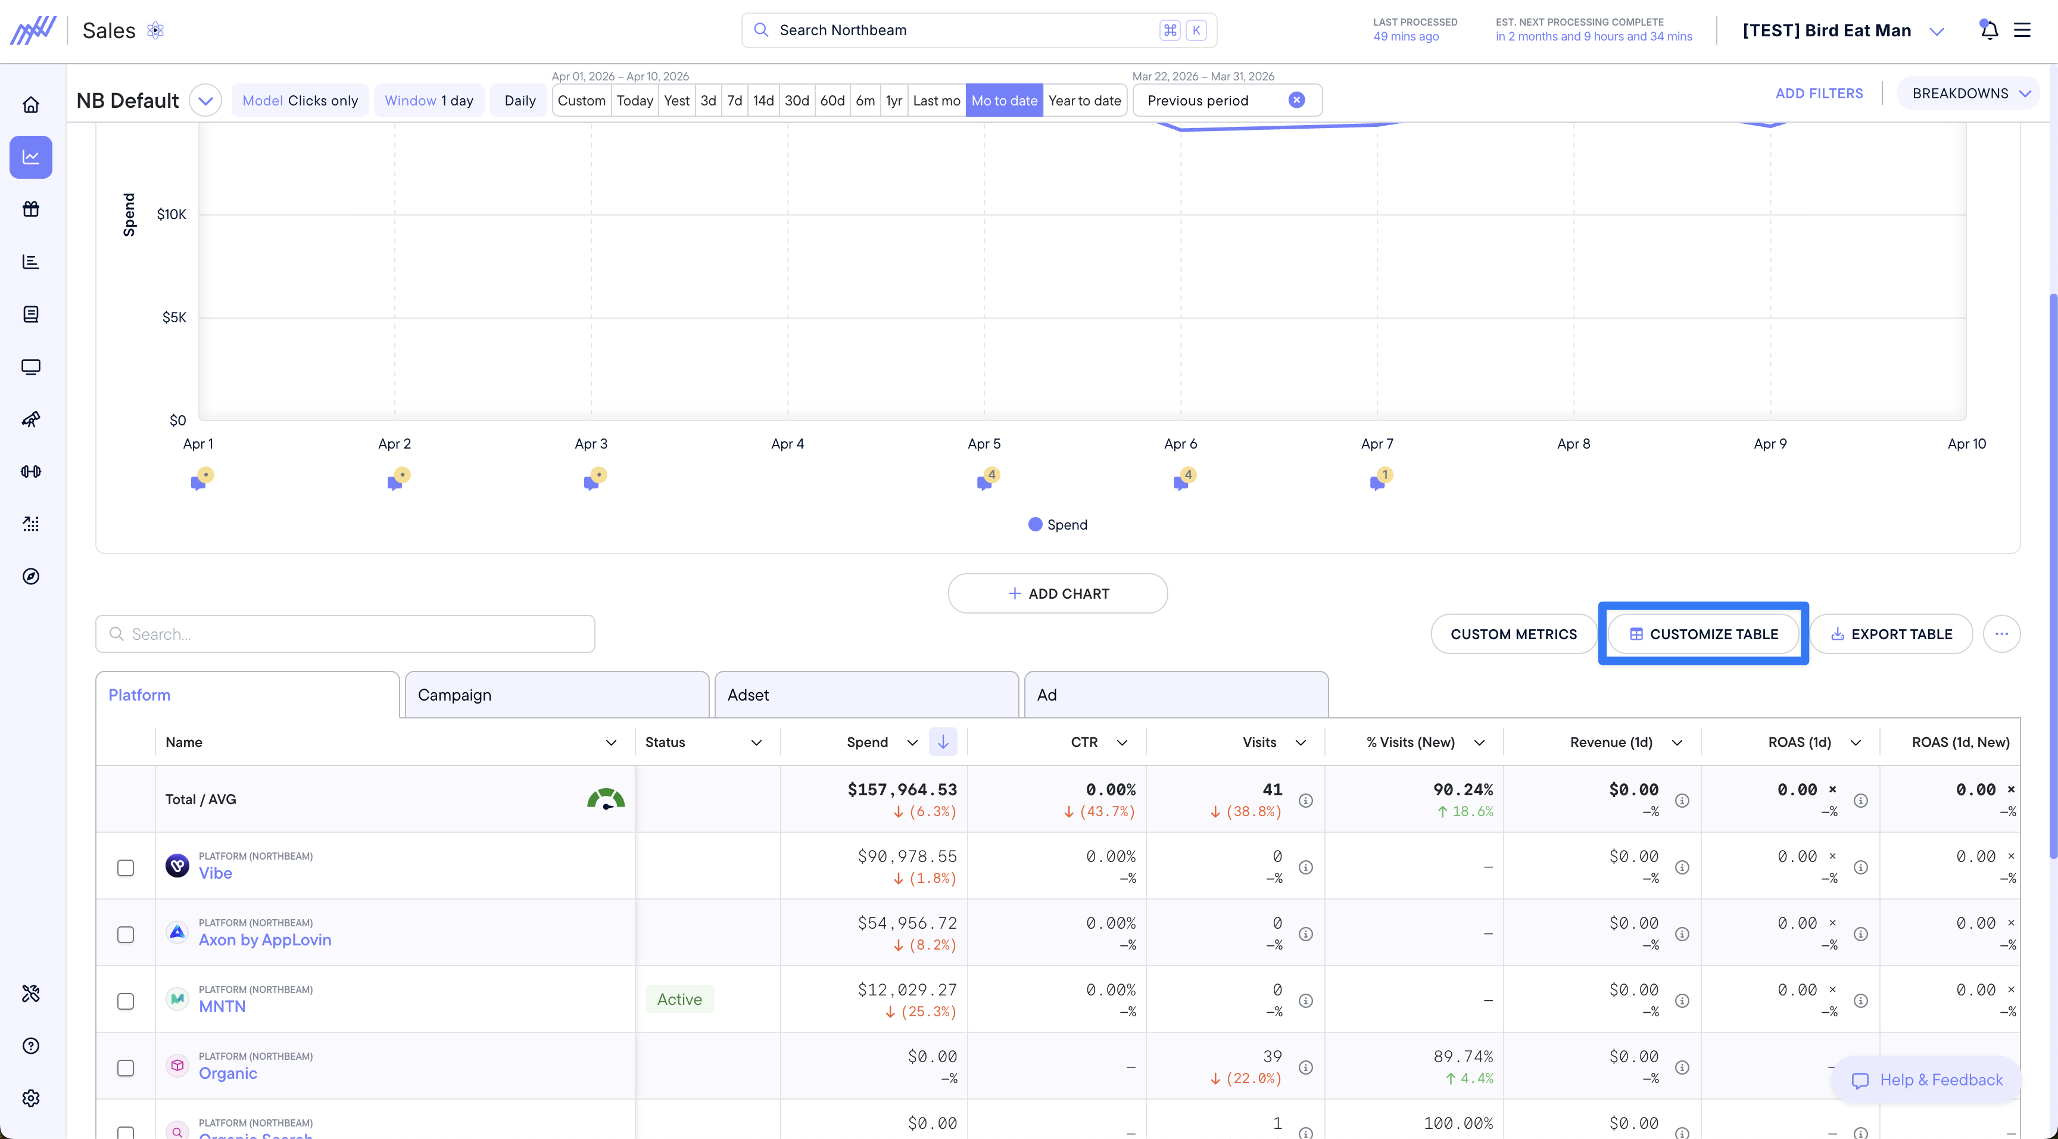Open the Breakdowns dropdown

[x=1970, y=94]
